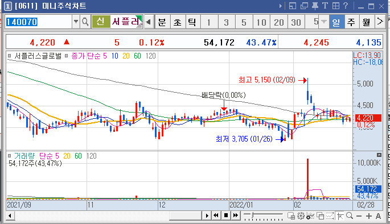Click the scrollbar right arrow button
Screen dimensions: 390x224
point(207,215)
